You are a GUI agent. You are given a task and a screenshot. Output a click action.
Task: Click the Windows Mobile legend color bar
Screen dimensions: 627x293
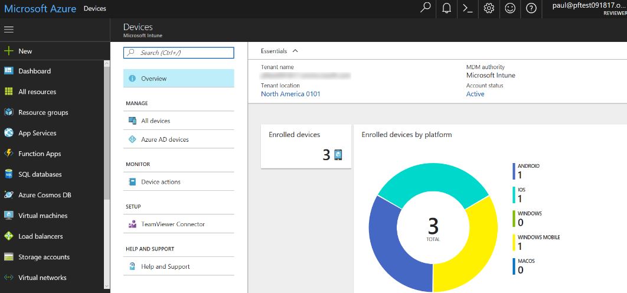(514, 243)
